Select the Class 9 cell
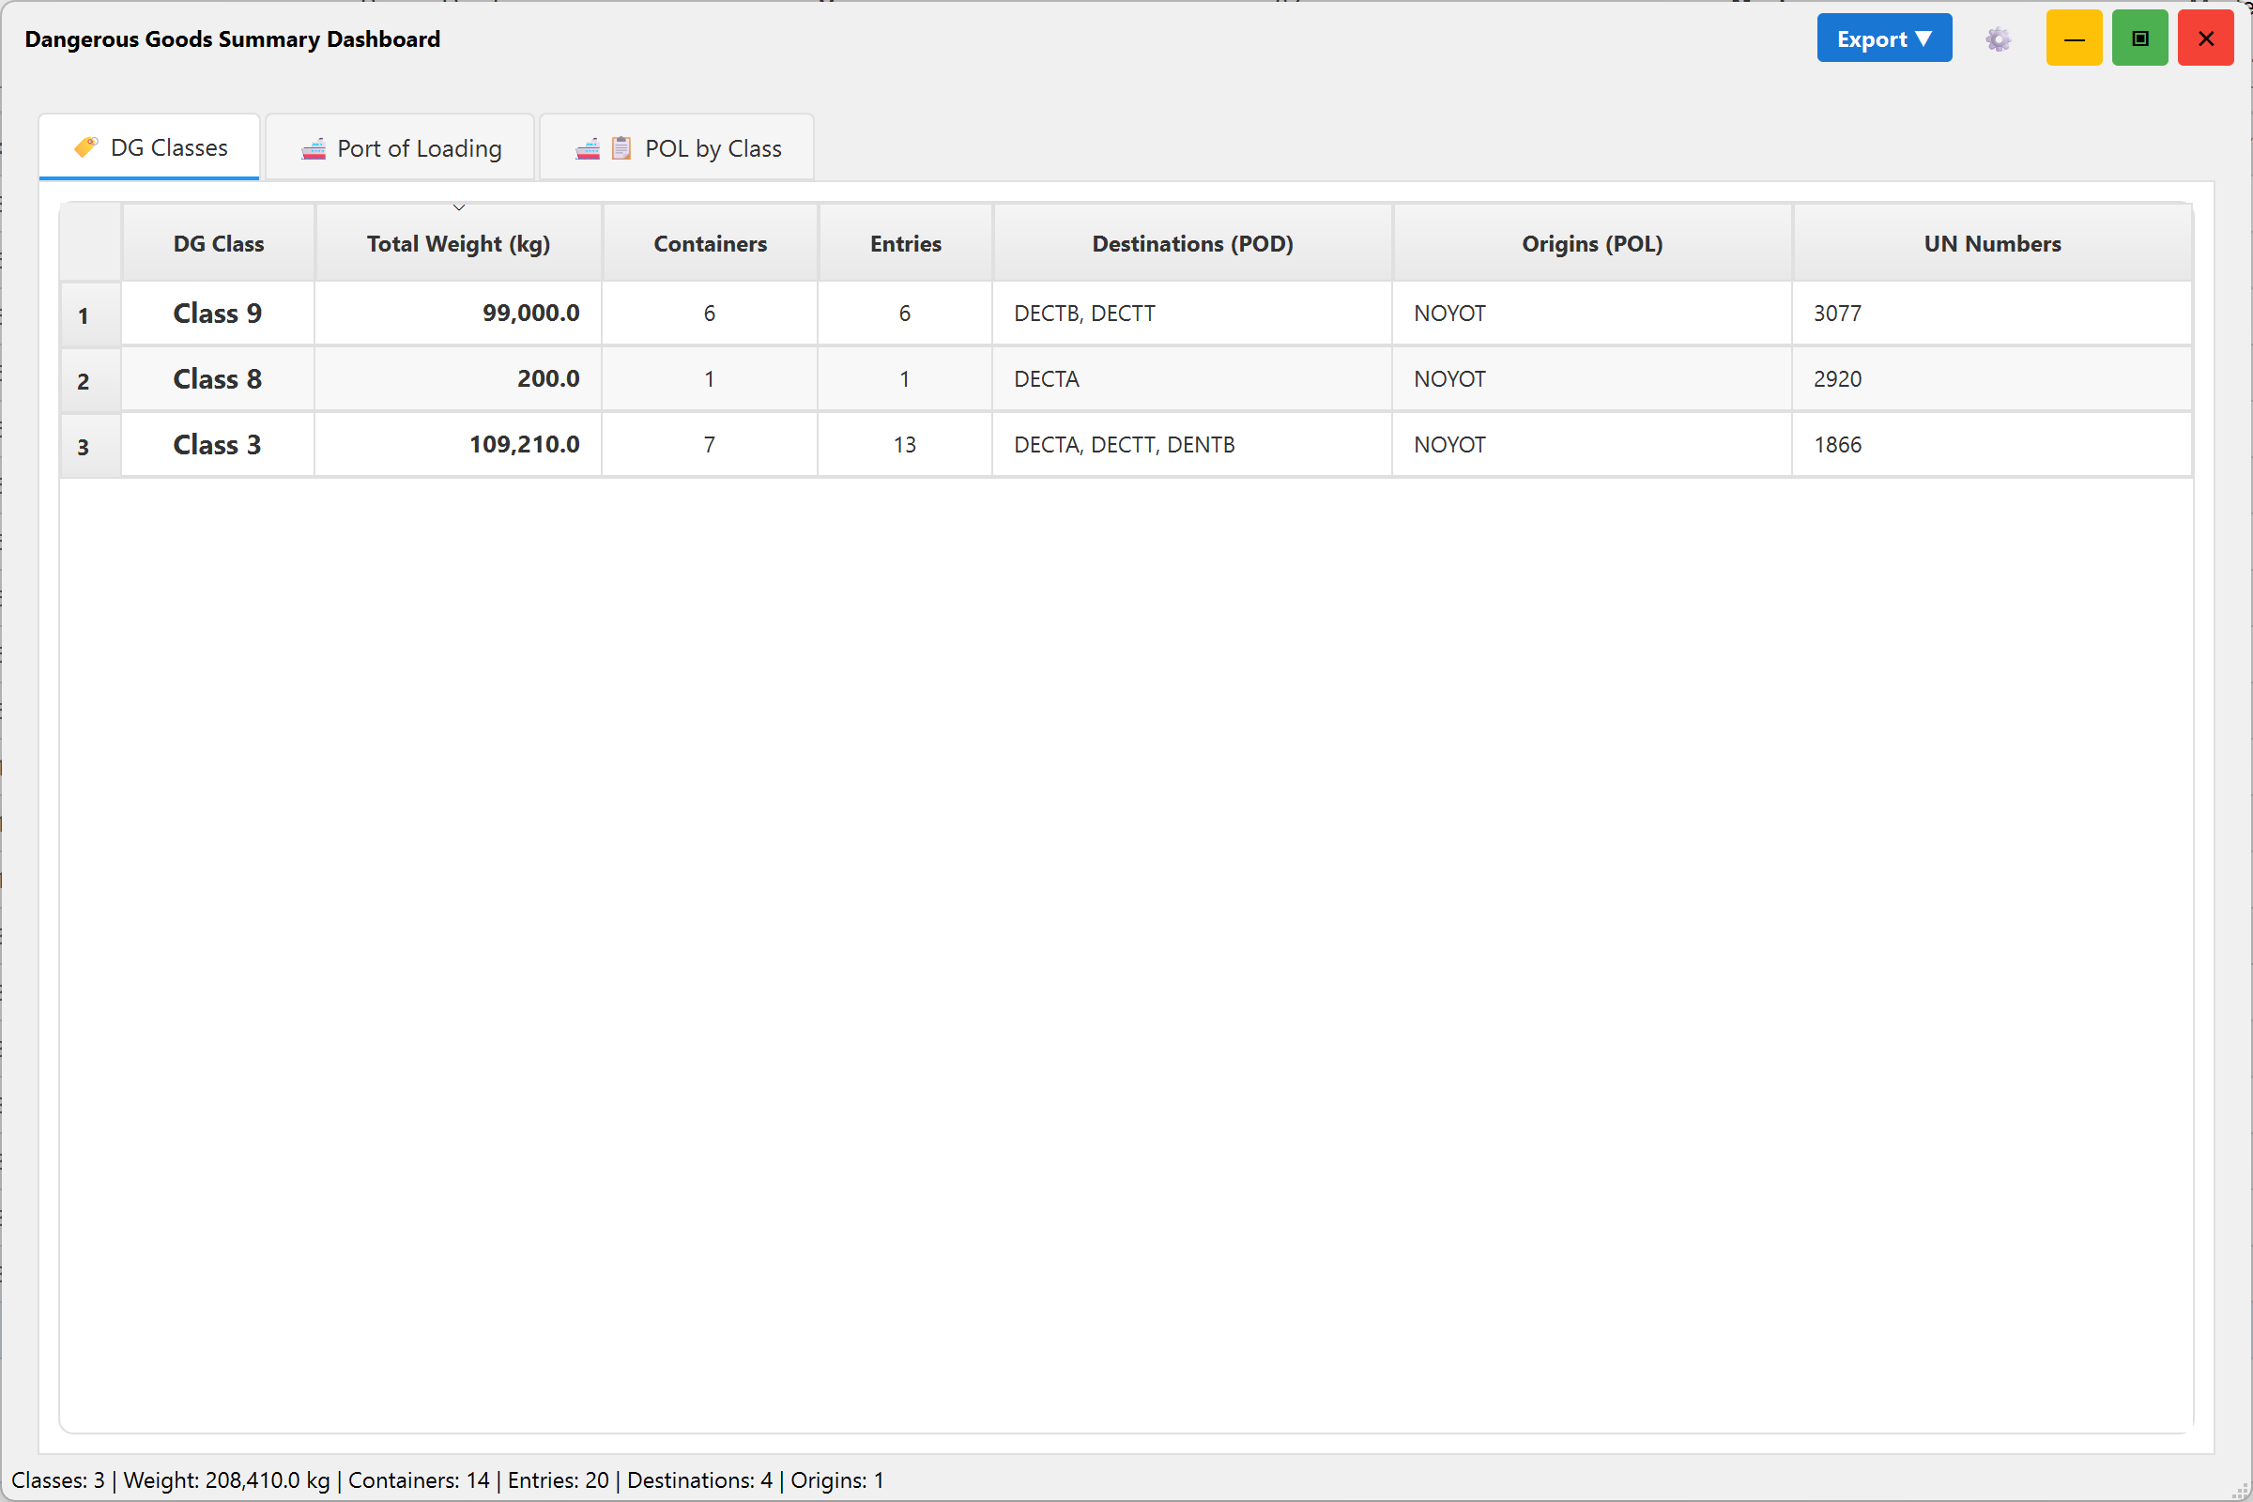 [x=219, y=314]
